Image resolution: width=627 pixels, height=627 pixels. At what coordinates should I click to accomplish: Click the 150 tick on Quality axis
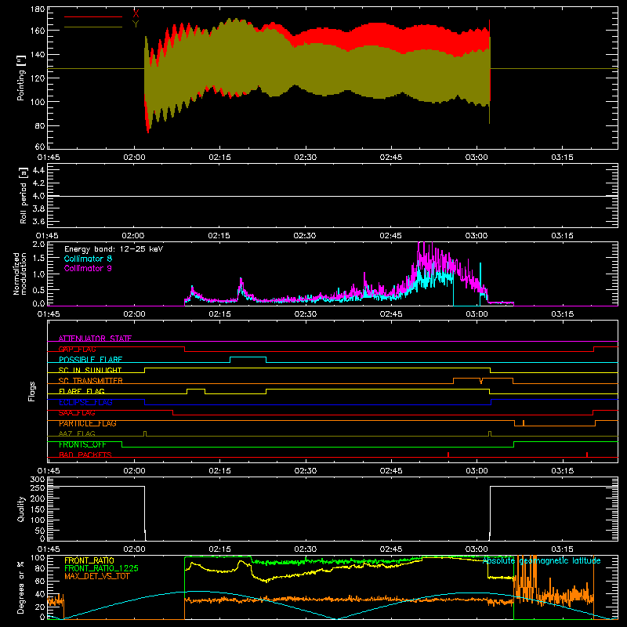[38, 509]
